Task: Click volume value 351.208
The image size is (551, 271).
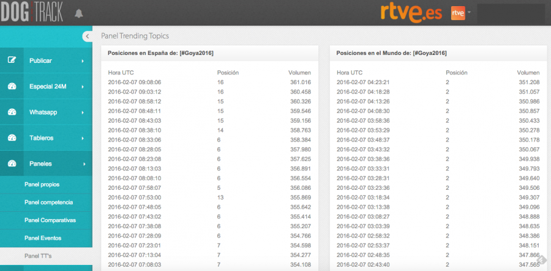Action: click(529, 82)
